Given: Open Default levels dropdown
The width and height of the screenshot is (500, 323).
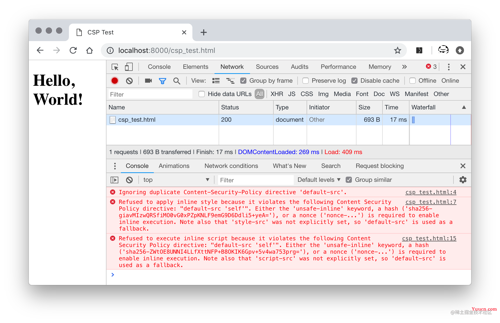Looking at the screenshot, I should 319,180.
